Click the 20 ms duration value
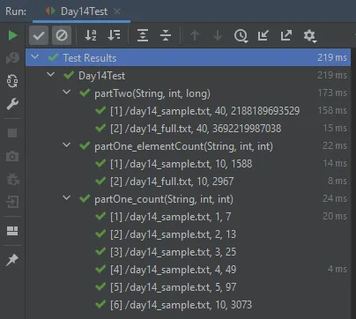 pos(335,216)
